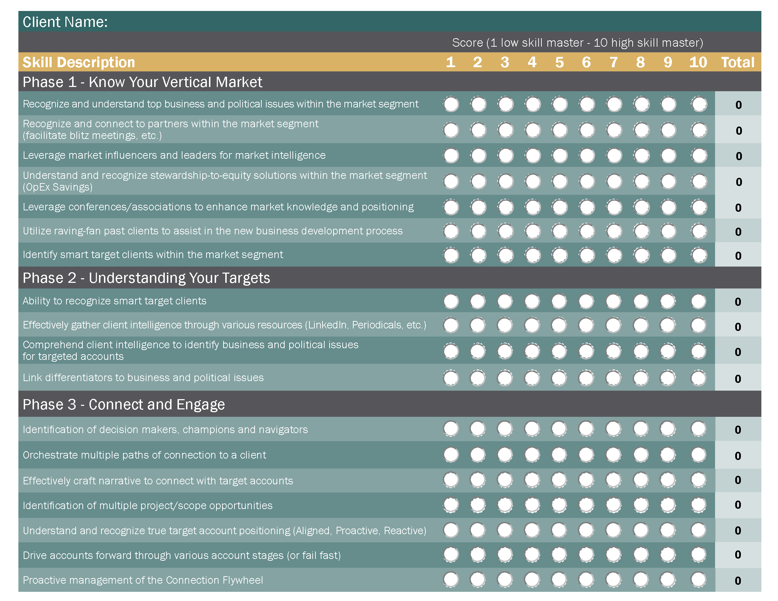This screenshot has width=778, height=601.
Task: Choose score 5 for 'Identification of decision makers' row
Action: (559, 429)
